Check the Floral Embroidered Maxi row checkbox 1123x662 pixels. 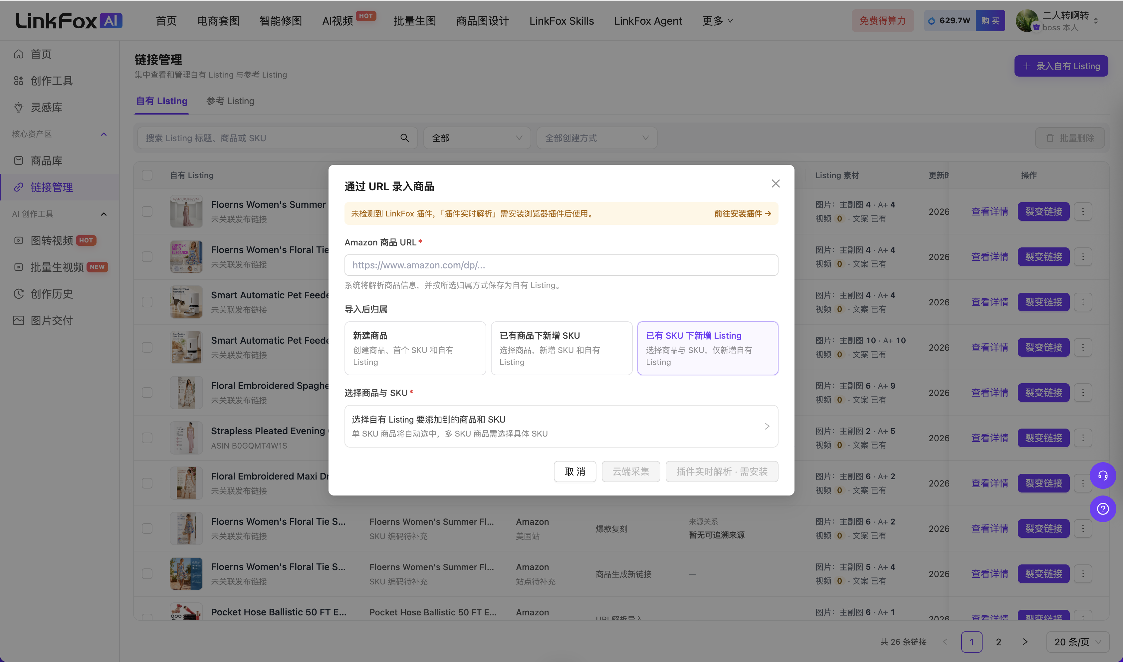tap(147, 483)
